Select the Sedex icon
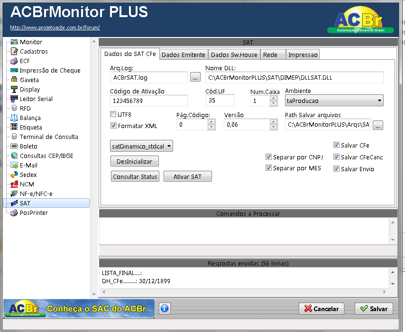The width and height of the screenshot is (405, 332). (x=14, y=175)
